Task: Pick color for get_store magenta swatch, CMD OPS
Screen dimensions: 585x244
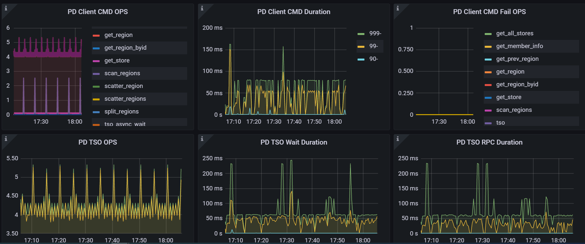Action: (x=96, y=61)
